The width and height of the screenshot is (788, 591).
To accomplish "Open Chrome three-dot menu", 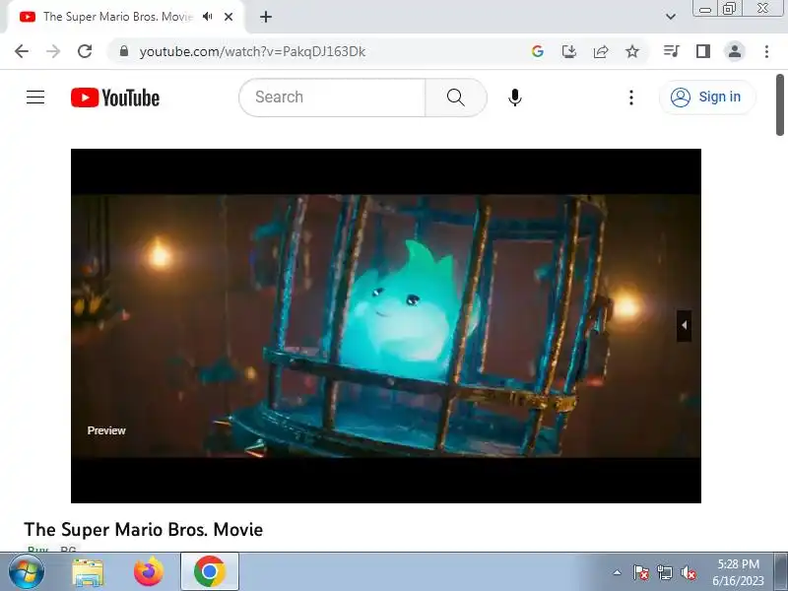I will click(x=766, y=51).
